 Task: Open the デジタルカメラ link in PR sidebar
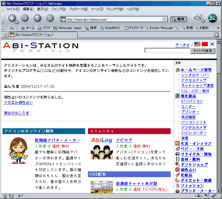[194, 127]
